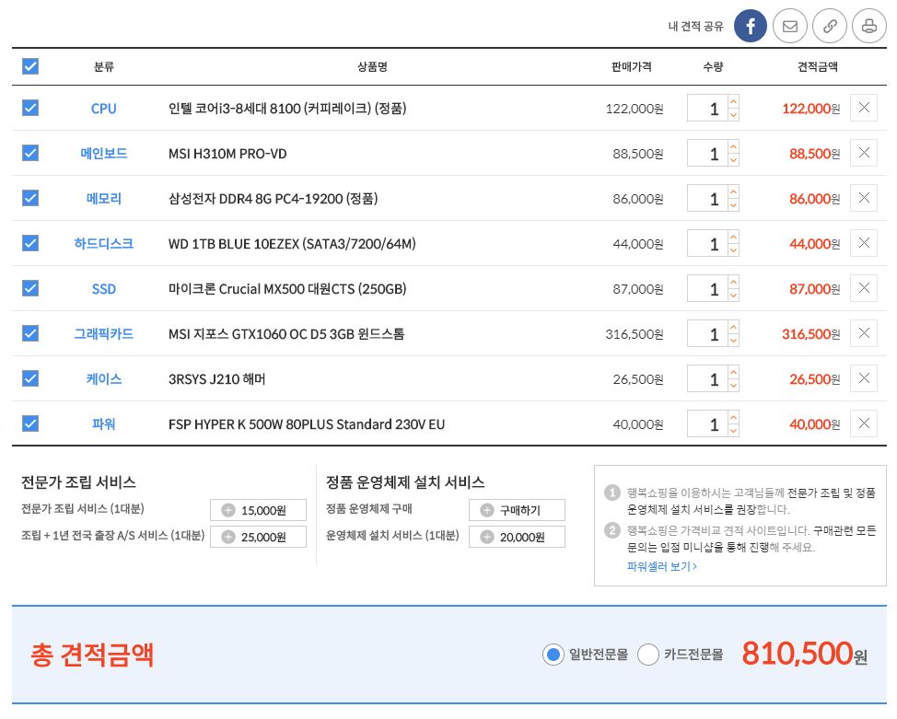Click product name WD 1TB BLUE 10EZEX

[x=292, y=244]
